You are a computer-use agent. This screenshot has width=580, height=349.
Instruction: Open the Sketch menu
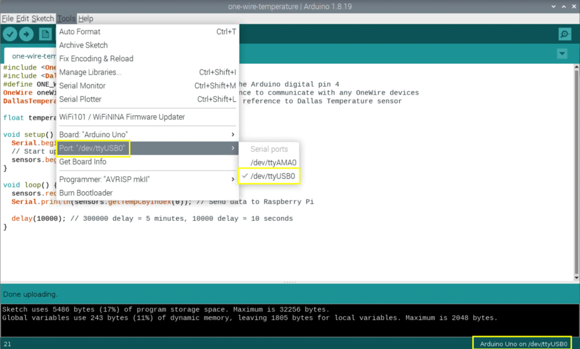[x=43, y=19]
